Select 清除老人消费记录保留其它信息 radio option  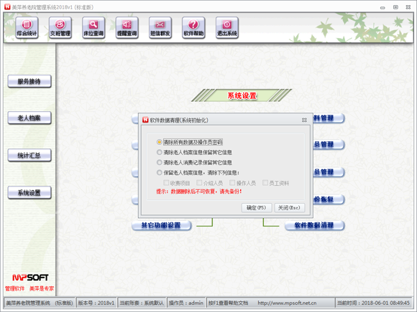[x=160, y=162]
